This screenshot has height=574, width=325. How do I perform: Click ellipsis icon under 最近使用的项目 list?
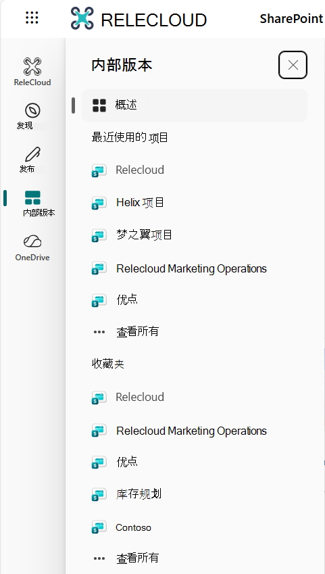[99, 332]
